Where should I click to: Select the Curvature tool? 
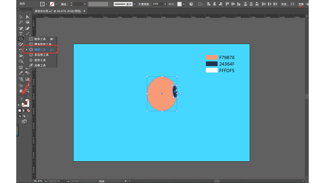tap(27, 28)
